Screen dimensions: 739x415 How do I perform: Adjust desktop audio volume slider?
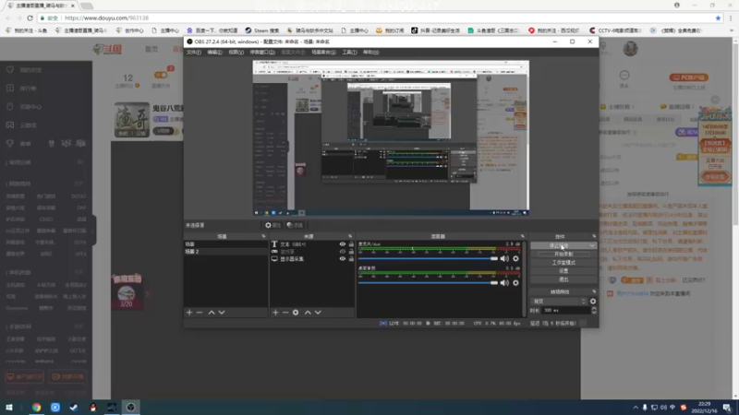tap(428, 283)
